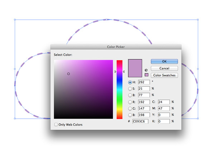Click the red field showing 192
Screen dimensions: 215x149
coord(144,102)
